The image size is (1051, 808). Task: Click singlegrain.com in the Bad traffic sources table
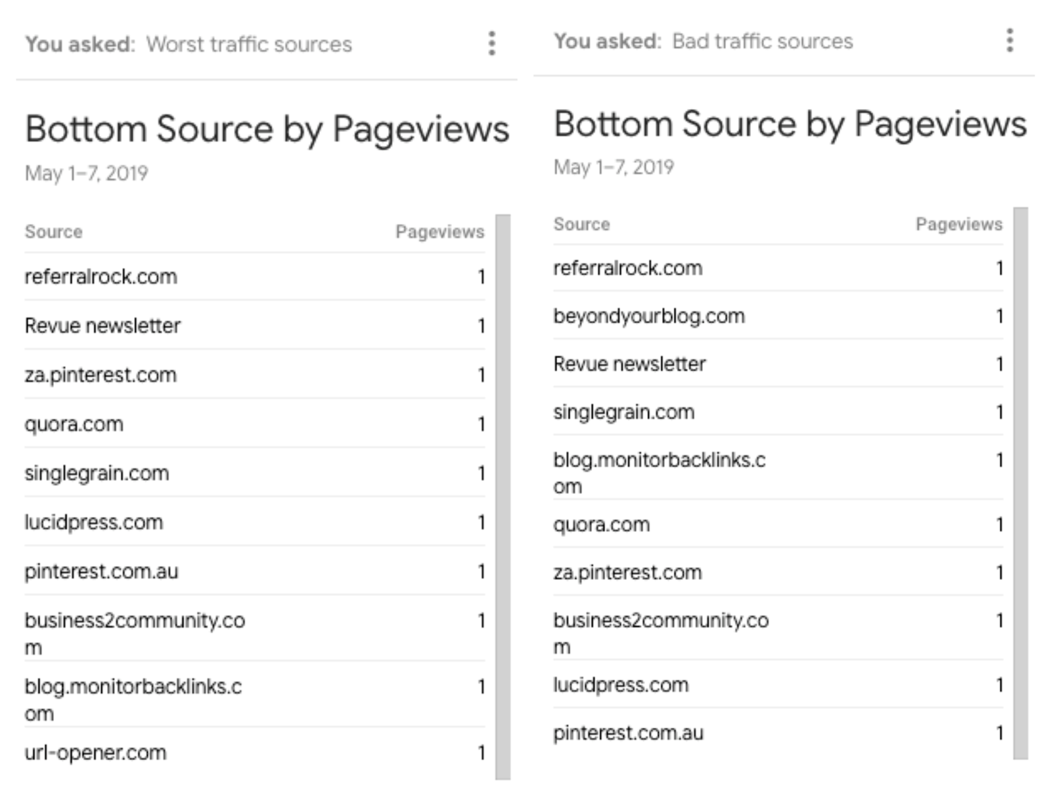click(x=624, y=412)
